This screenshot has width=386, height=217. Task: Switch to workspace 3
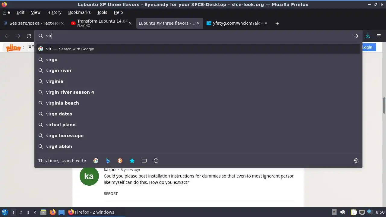[28, 212]
